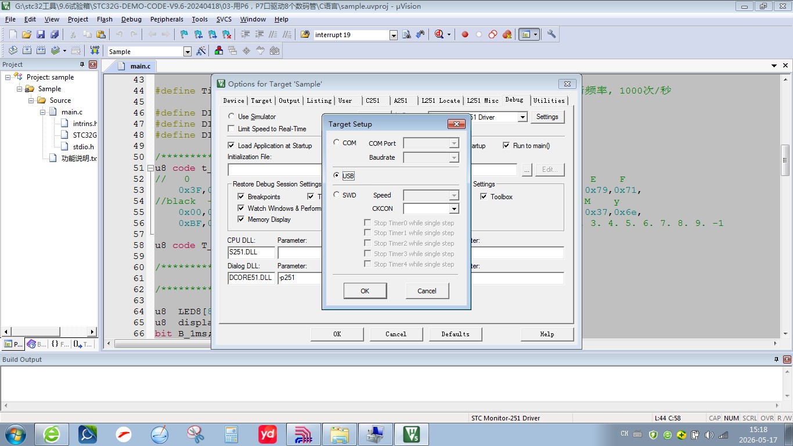The image size is (793, 446).
Task: Click the Help button in Options dialog
Action: (547, 334)
